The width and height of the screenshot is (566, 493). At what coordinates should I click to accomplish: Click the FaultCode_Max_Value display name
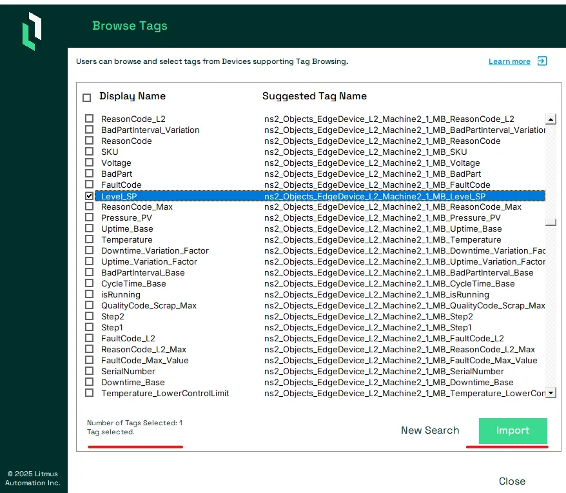pyautogui.click(x=145, y=360)
